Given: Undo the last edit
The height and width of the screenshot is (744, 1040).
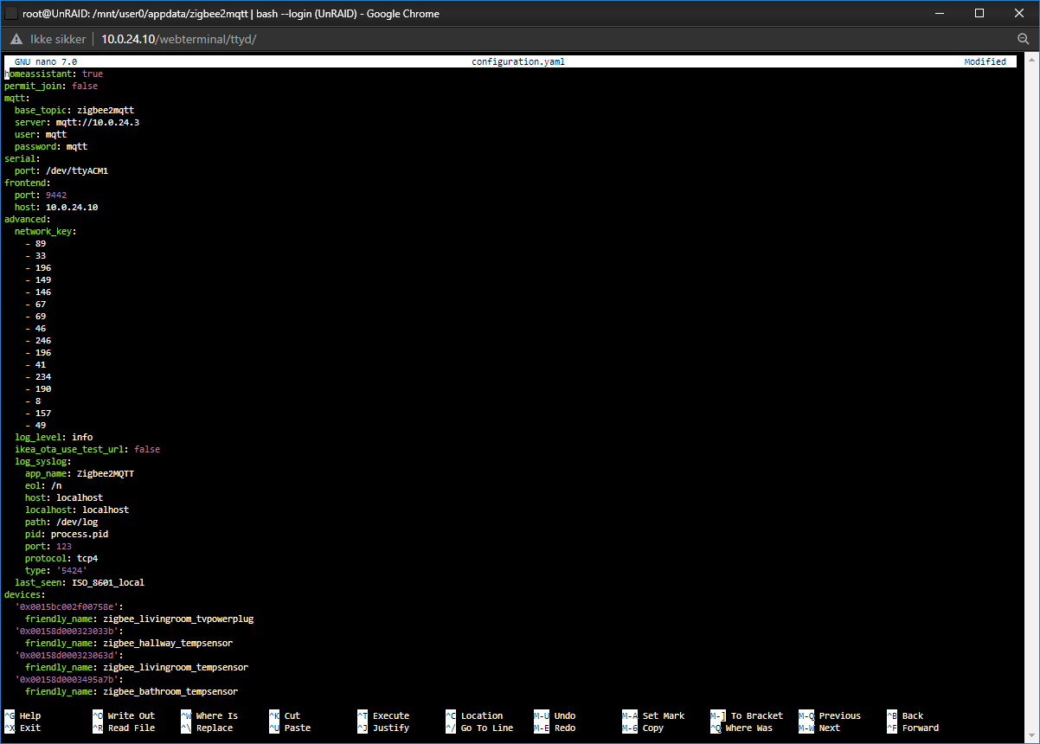Looking at the screenshot, I should tap(558, 715).
